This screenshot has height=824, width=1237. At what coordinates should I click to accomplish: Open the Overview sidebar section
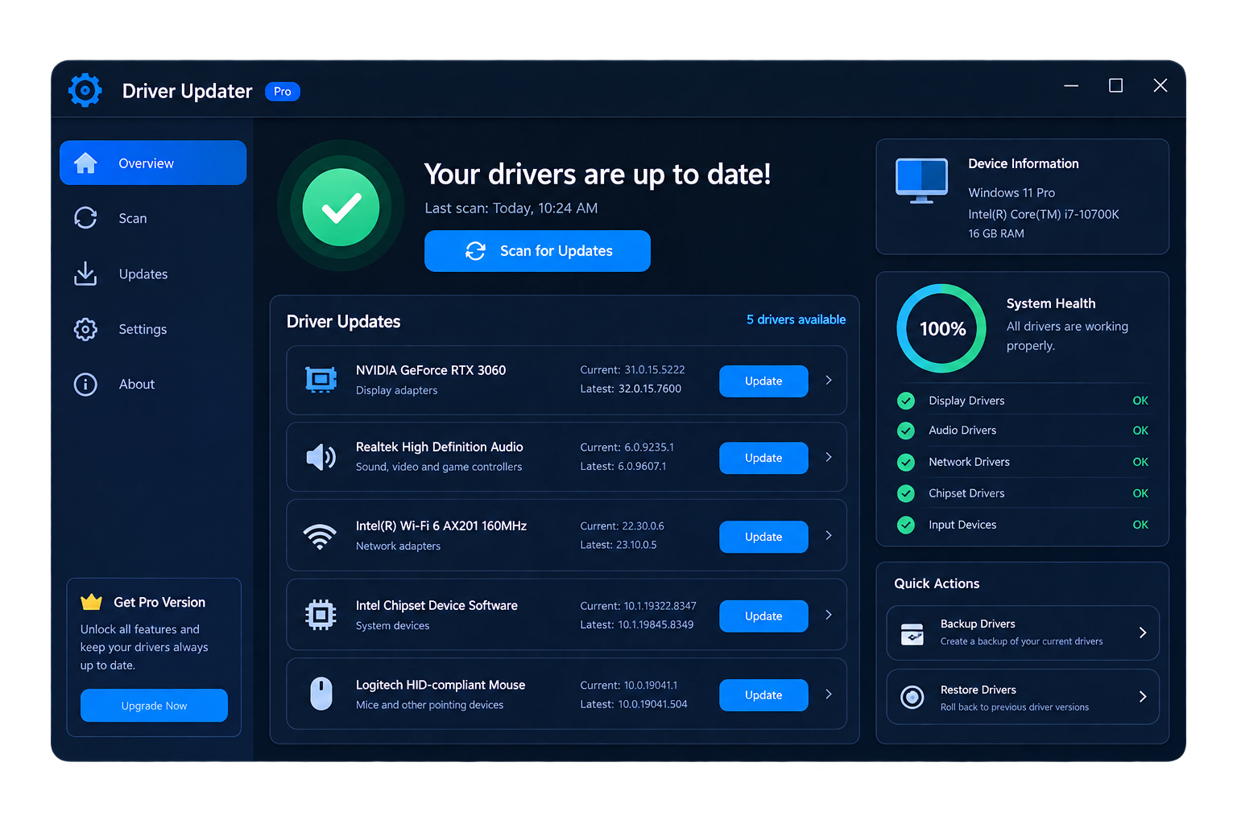point(153,163)
